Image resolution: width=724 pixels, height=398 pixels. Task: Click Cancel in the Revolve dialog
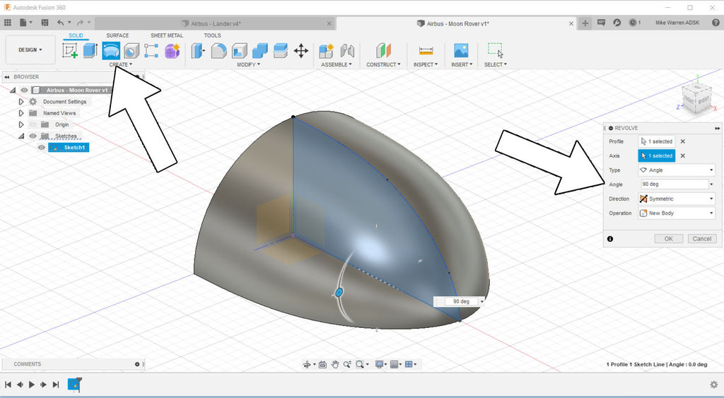(x=702, y=239)
